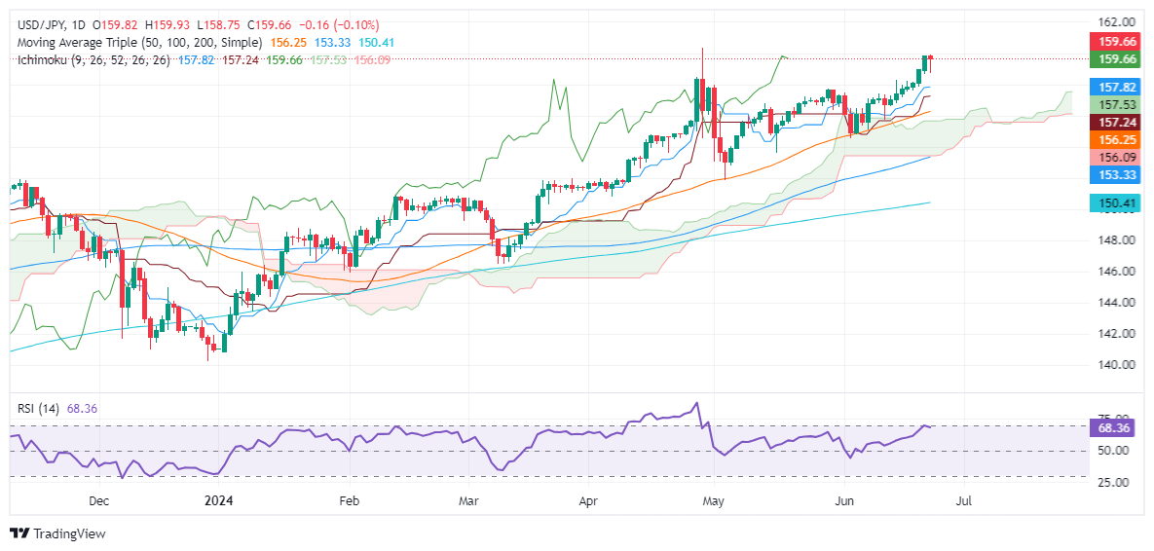Open the Moving Average Triple indicator legend

tap(140, 43)
